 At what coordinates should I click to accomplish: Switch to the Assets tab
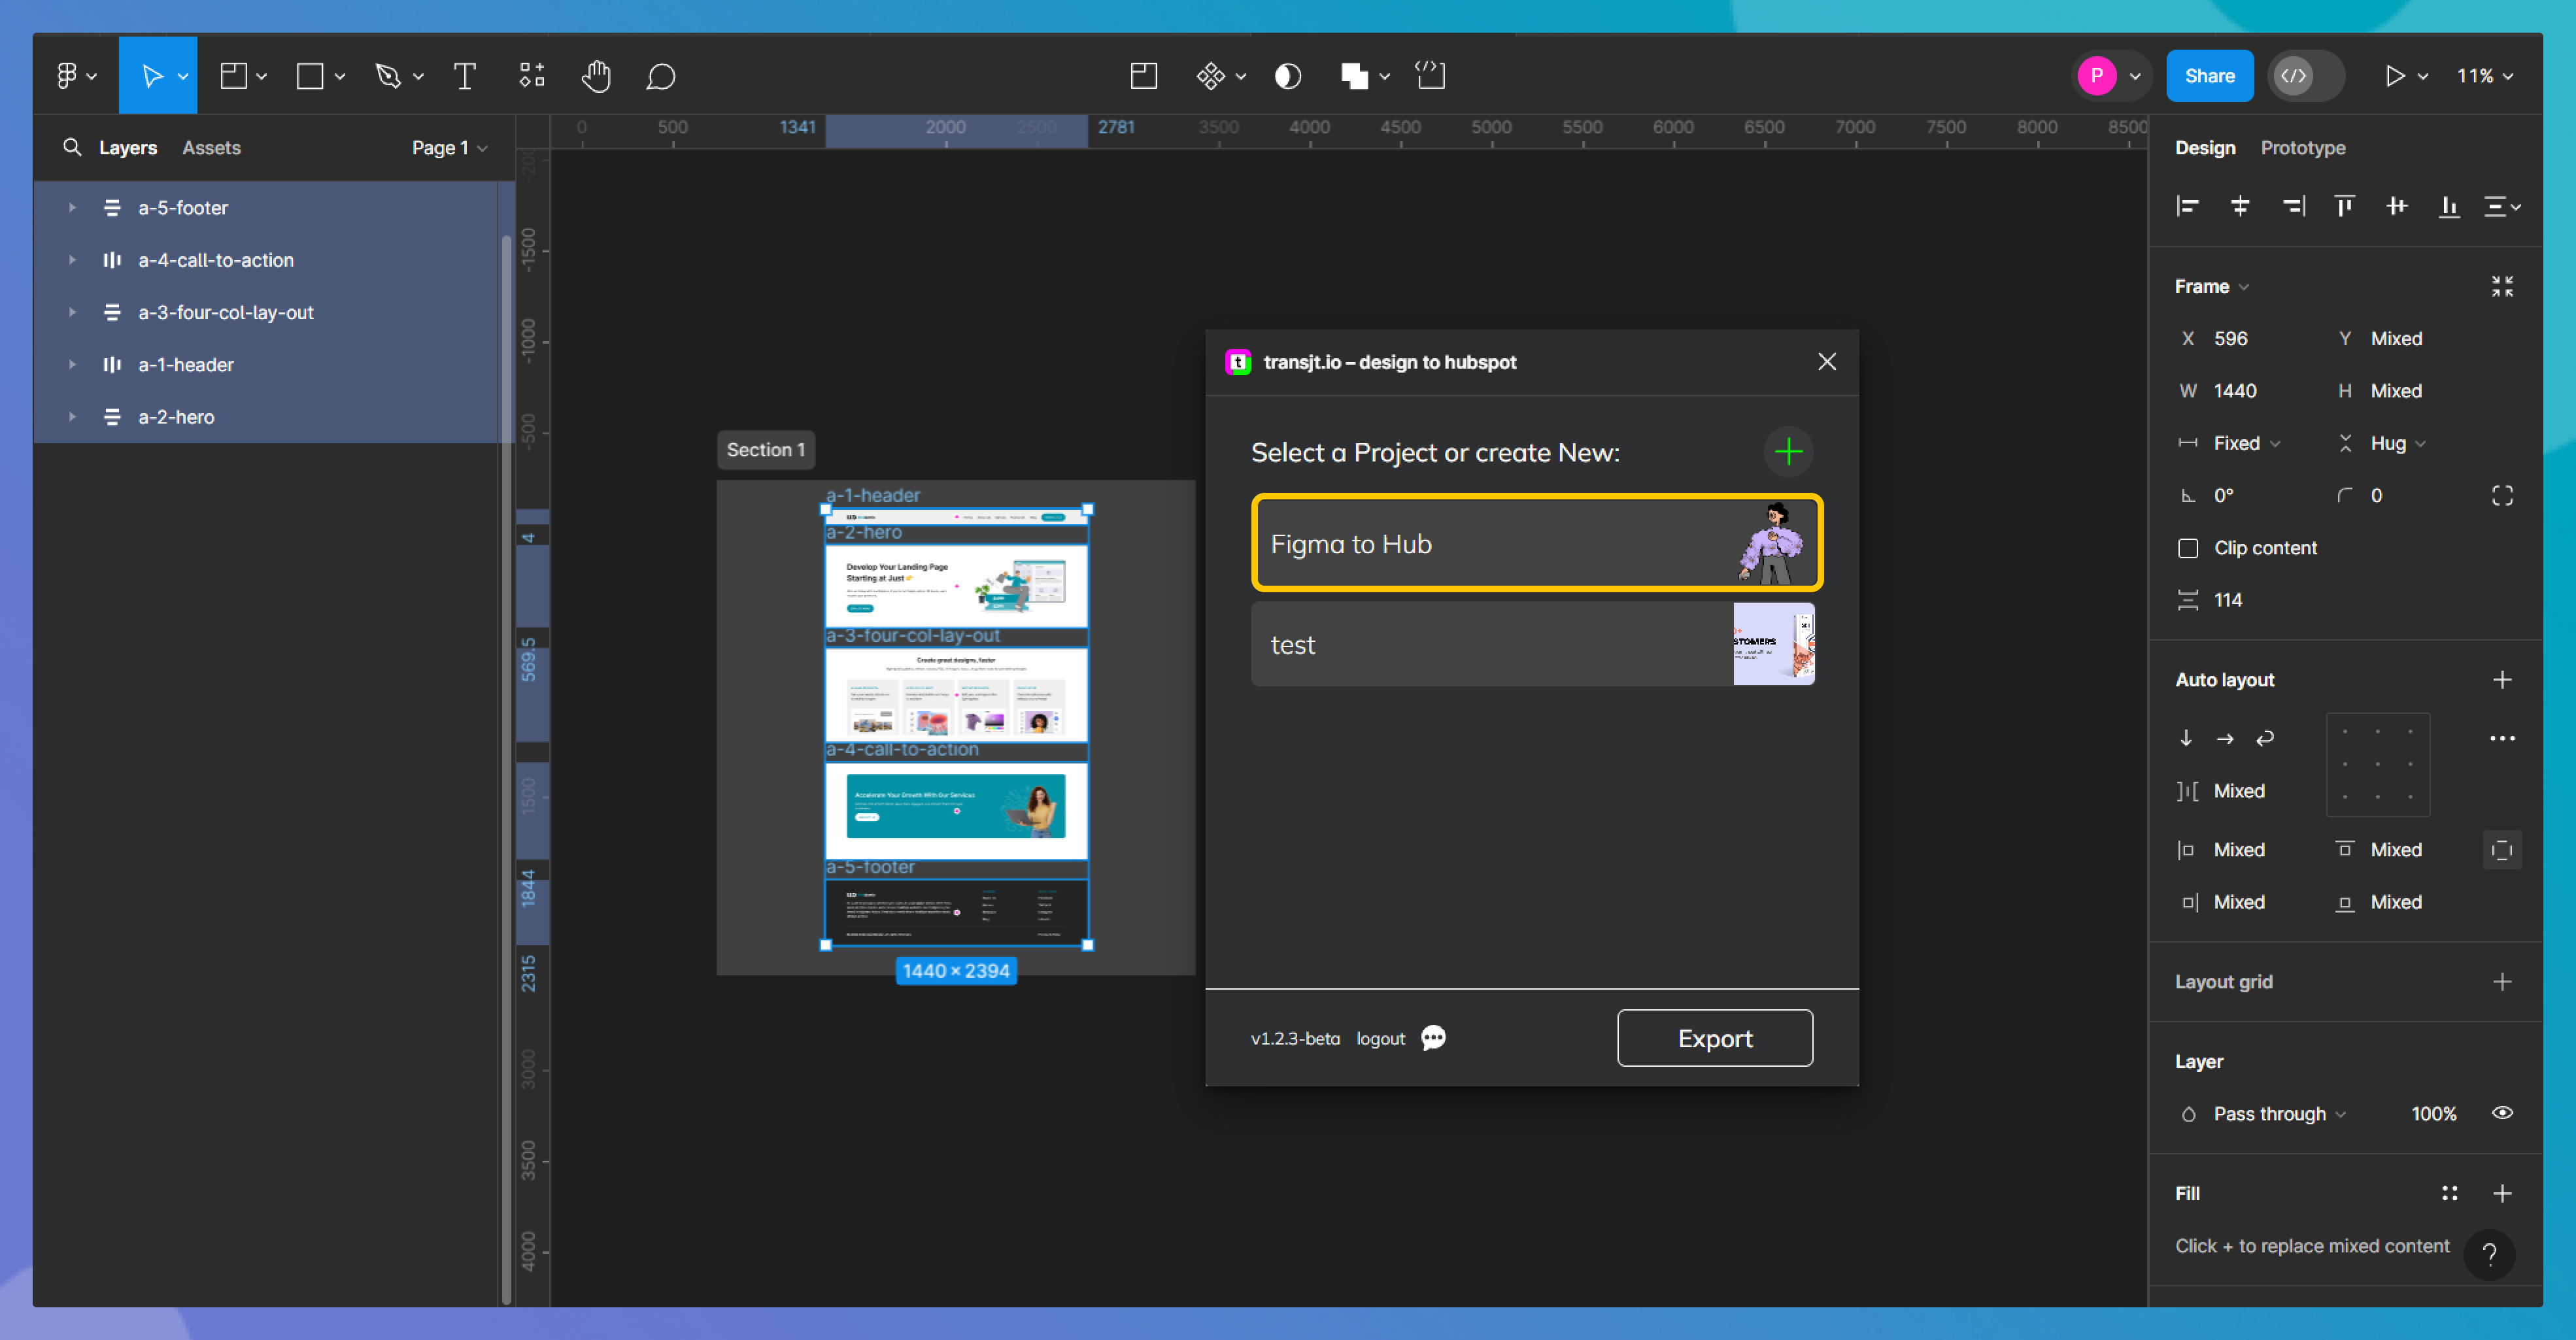[x=211, y=147]
